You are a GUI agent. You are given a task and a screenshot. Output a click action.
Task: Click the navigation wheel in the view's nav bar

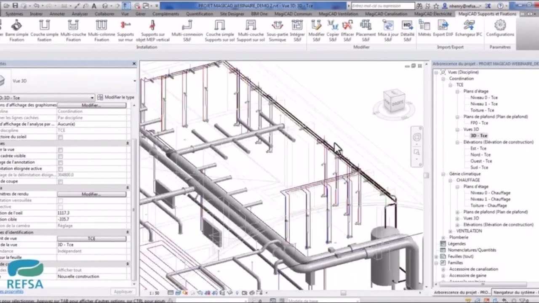[x=417, y=137]
